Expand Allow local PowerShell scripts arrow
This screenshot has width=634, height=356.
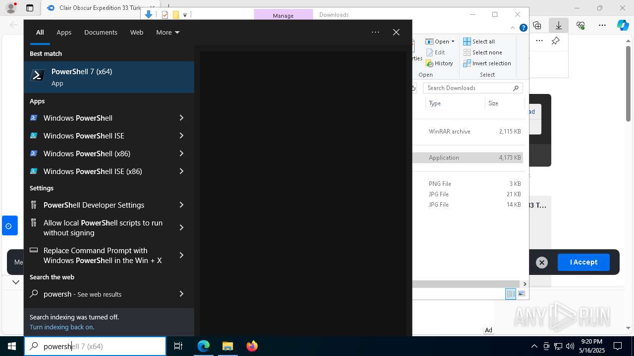coord(181,227)
